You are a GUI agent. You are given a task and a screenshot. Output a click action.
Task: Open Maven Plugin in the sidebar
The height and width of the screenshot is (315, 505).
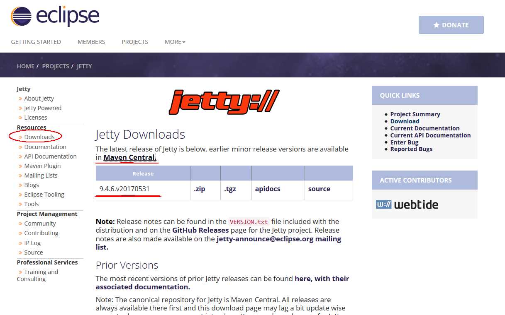point(42,166)
